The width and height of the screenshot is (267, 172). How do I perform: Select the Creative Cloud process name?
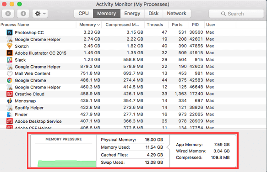(29, 94)
